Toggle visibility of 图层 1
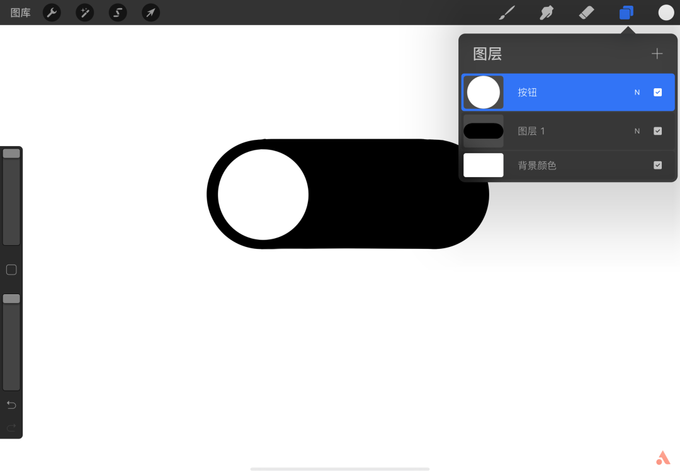 657,131
